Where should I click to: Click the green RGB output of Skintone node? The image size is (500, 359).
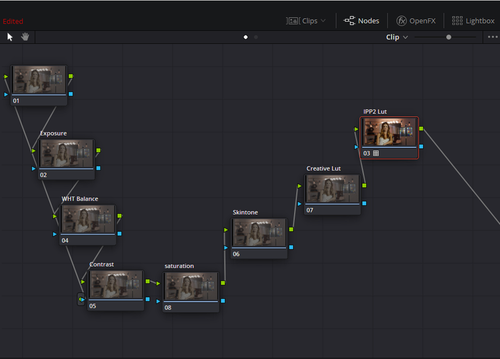[x=291, y=229]
